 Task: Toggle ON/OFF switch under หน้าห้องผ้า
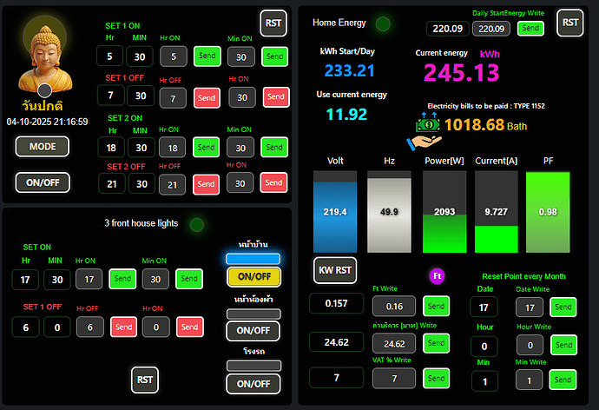tap(253, 330)
